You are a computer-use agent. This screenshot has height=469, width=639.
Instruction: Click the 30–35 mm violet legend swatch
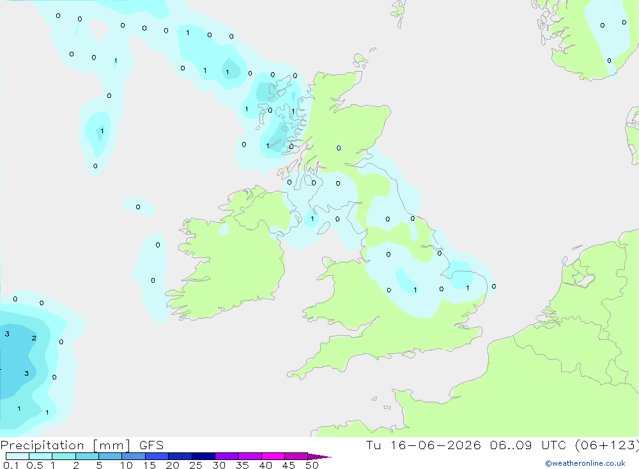[x=226, y=456]
